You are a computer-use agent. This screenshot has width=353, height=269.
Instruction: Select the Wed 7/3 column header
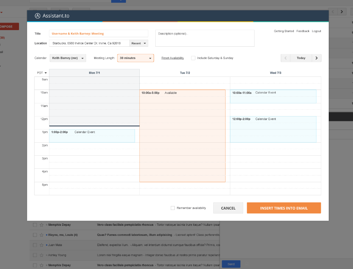276,73
